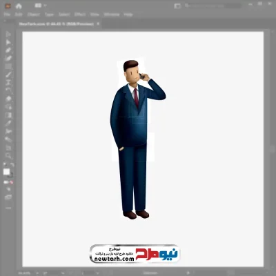Click the workspace switcher icon near search

(x=177, y=6)
